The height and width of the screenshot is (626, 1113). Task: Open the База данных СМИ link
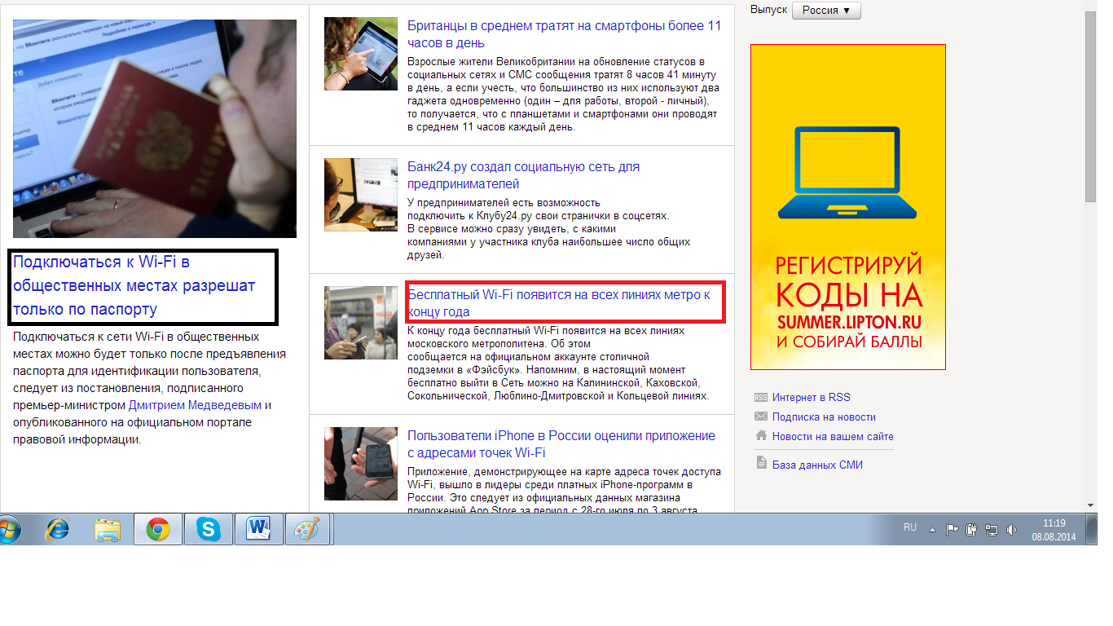[817, 465]
